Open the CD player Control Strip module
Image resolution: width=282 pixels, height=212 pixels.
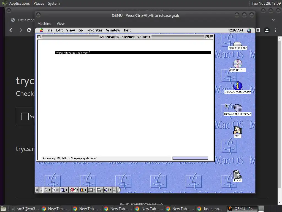click(55, 190)
